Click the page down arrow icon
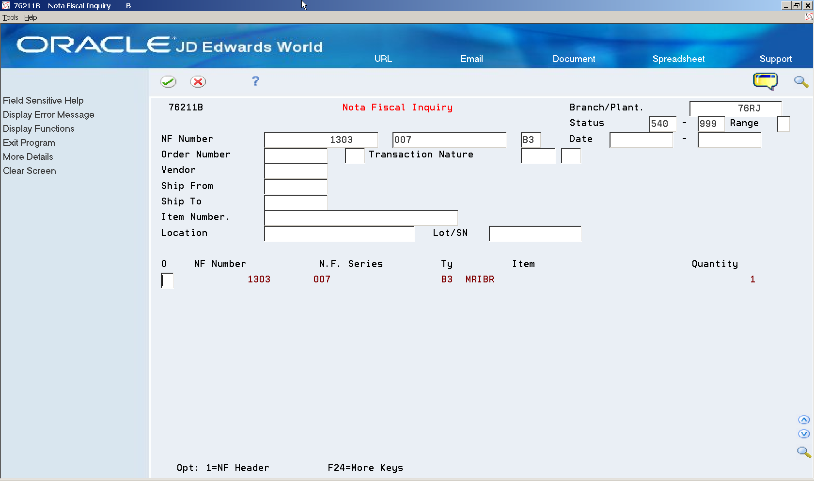 [804, 434]
